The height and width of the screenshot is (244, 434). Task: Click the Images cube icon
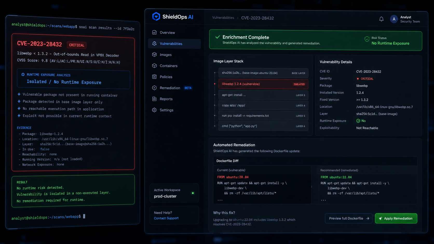click(x=154, y=55)
